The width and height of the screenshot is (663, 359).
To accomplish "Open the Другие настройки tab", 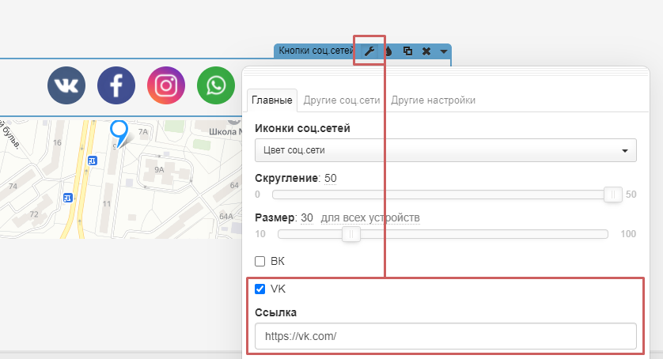I will pos(433,100).
